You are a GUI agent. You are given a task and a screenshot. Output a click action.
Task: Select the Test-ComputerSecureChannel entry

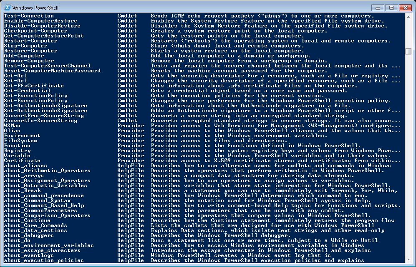[x=47, y=66]
